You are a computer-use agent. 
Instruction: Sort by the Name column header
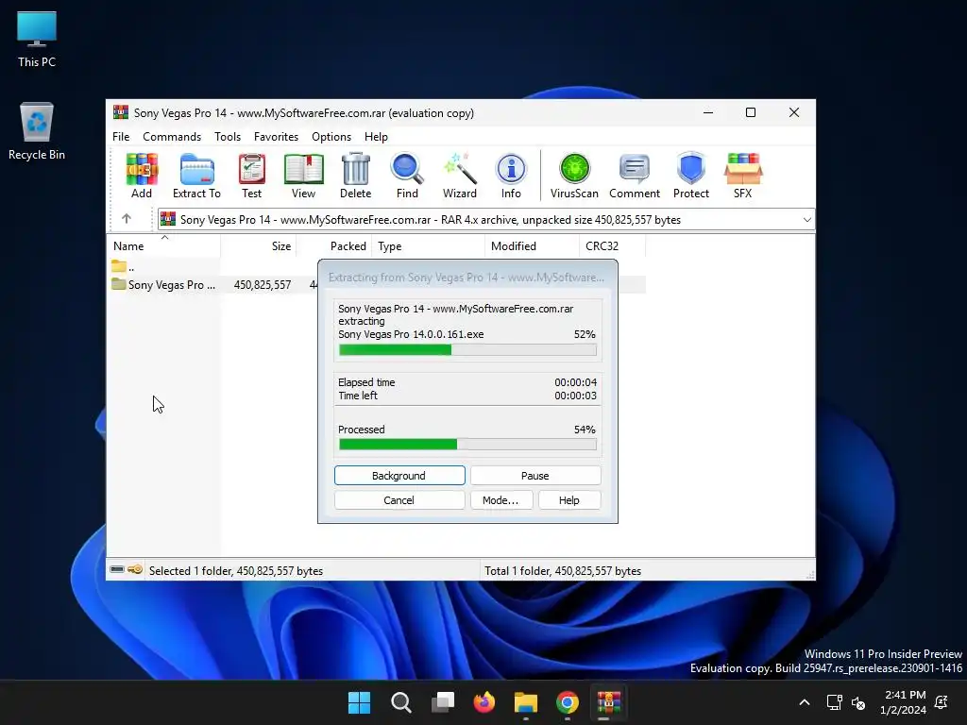(x=163, y=246)
